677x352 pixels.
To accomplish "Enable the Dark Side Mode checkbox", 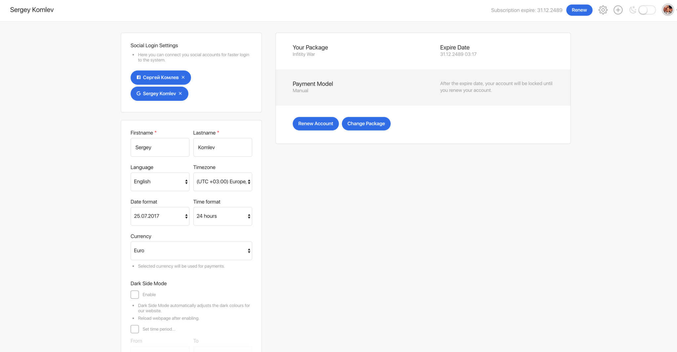I will [135, 295].
